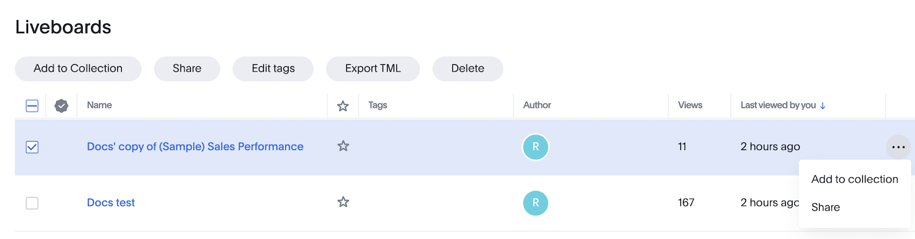Sort by the Name column header

point(99,105)
